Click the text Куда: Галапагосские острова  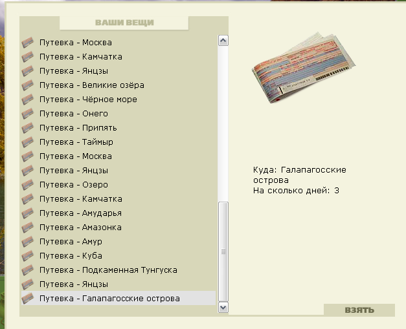(300, 175)
